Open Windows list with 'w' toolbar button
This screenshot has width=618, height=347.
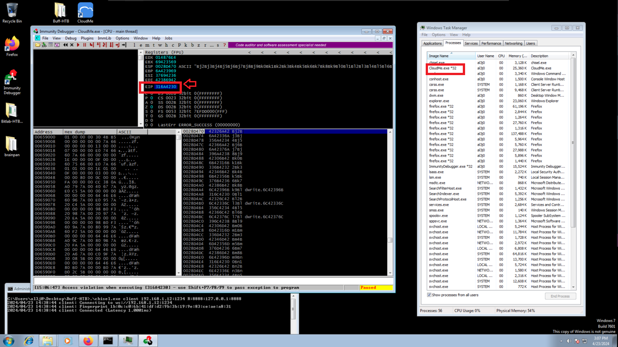(160, 45)
